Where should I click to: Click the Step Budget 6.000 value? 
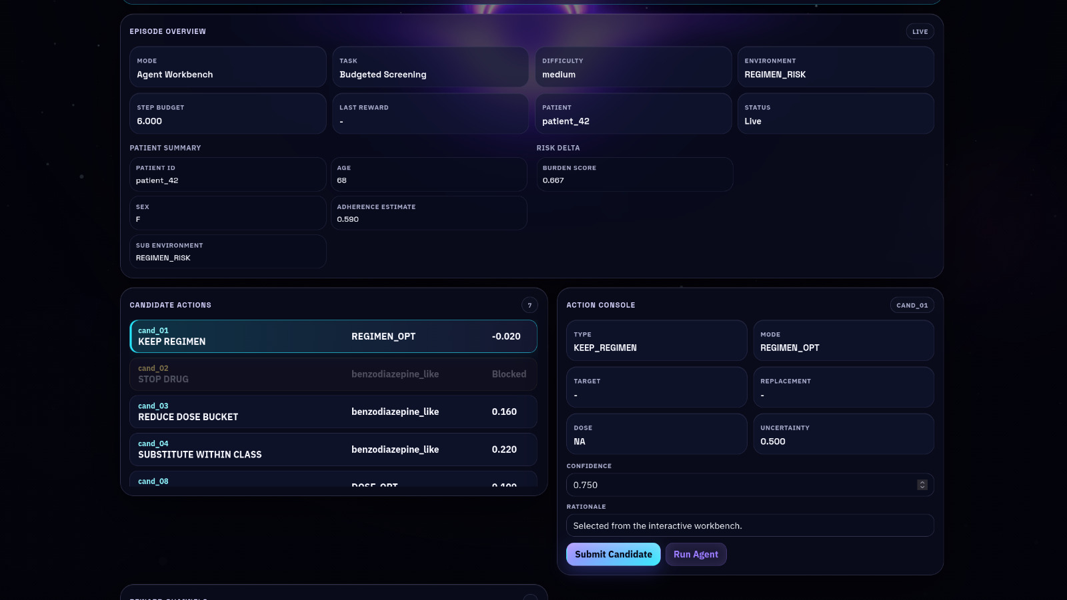click(149, 121)
